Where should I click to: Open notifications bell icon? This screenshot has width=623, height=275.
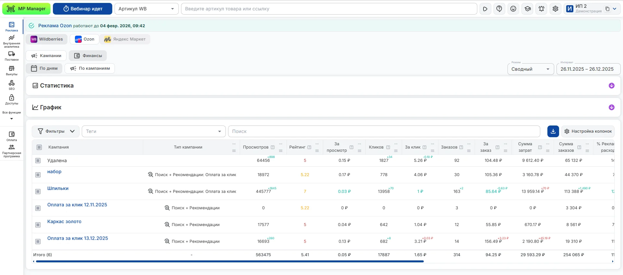click(x=541, y=9)
